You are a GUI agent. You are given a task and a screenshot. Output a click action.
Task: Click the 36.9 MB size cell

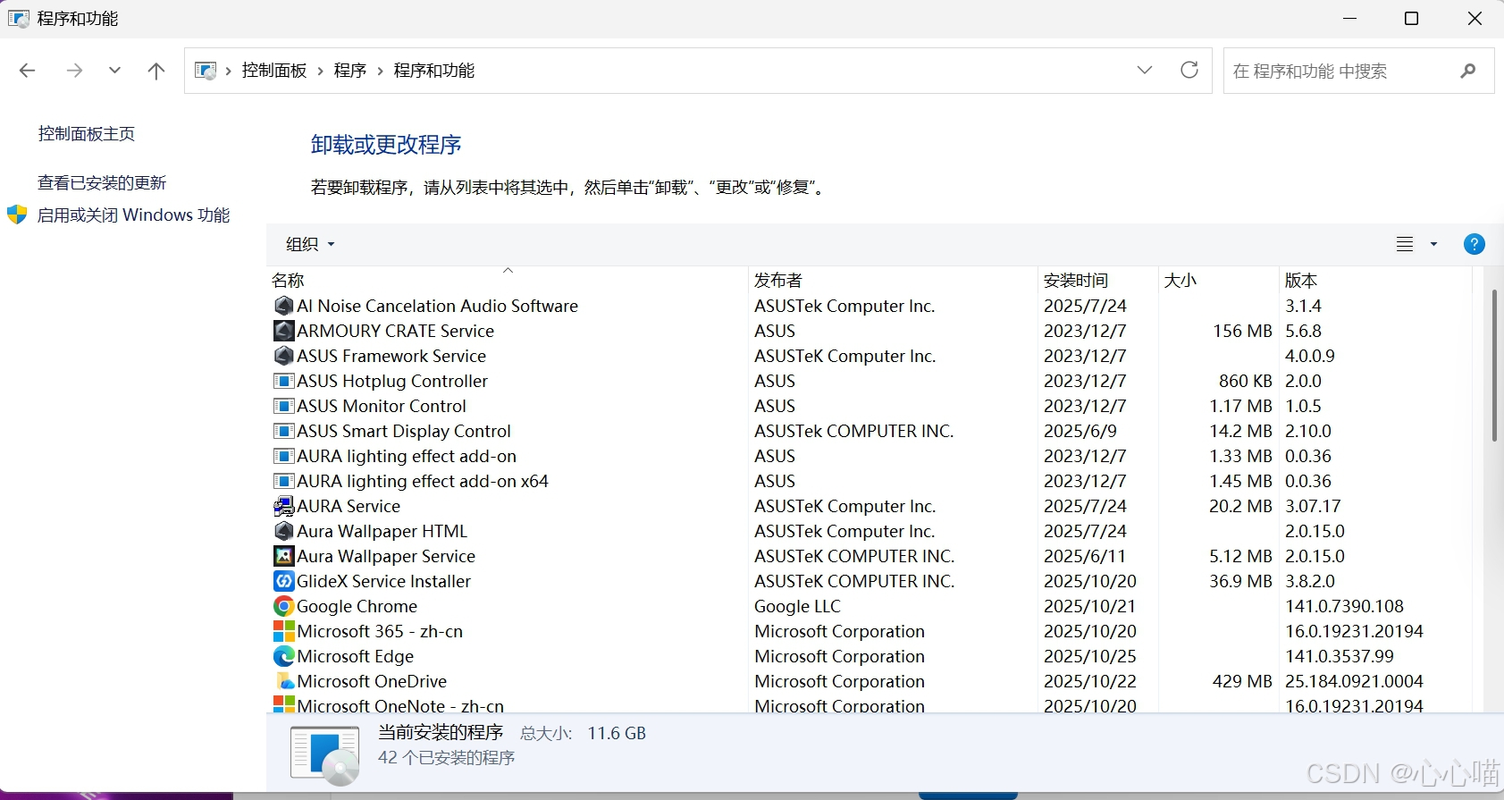(x=1240, y=581)
